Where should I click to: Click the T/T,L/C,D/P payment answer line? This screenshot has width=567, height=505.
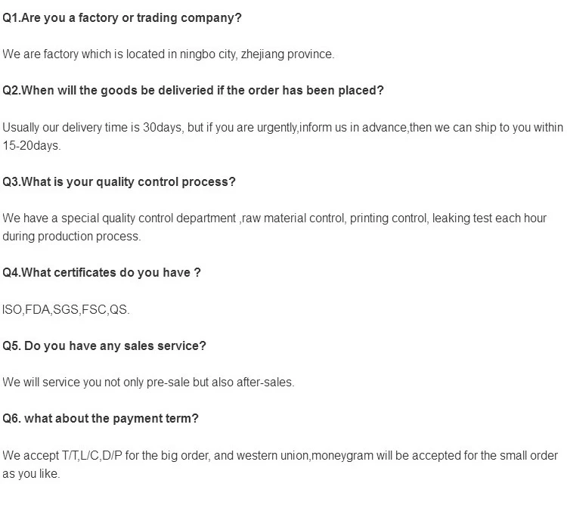(x=280, y=455)
